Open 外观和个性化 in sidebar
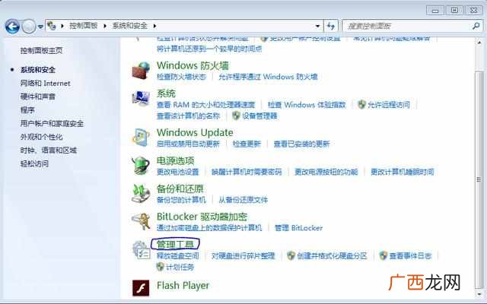Image resolution: width=487 pixels, height=304 pixels. point(41,137)
